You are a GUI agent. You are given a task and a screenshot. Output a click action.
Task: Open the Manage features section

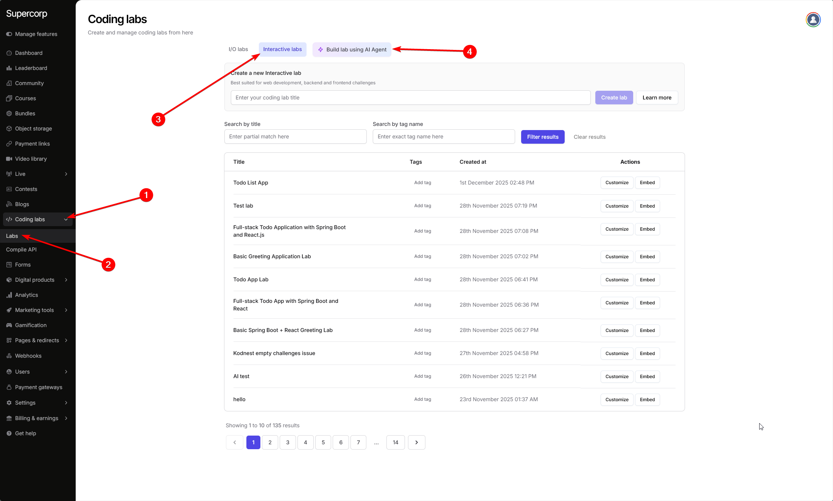(x=36, y=34)
